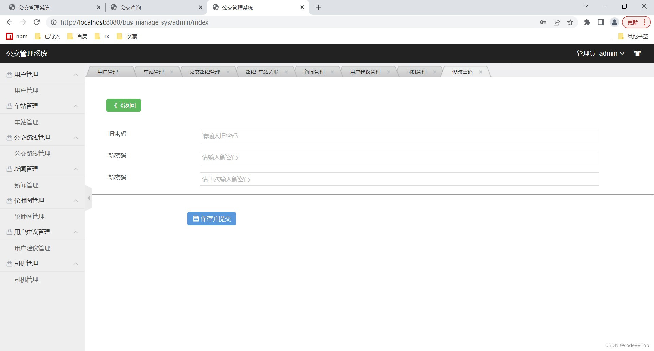Collapse the left sidebar with edge arrow
The width and height of the screenshot is (654, 351).
click(89, 198)
